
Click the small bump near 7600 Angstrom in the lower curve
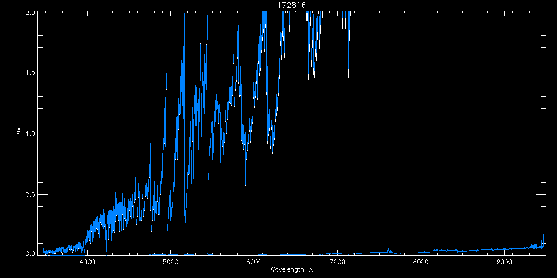pyautogui.click(x=388, y=250)
